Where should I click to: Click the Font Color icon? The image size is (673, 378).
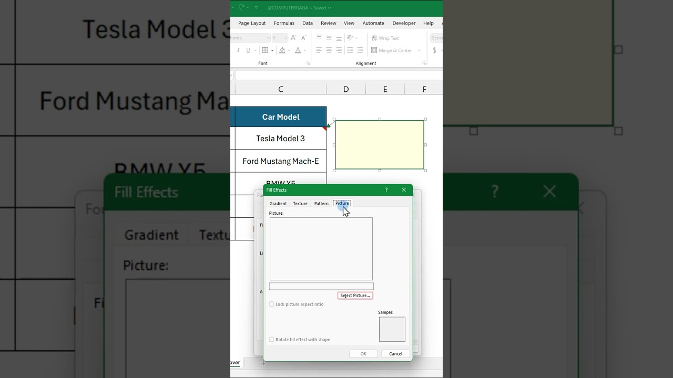[298, 50]
